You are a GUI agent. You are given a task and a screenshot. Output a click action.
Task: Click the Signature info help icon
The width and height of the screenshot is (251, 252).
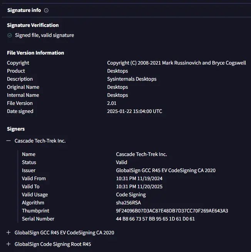pyautogui.click(x=46, y=10)
